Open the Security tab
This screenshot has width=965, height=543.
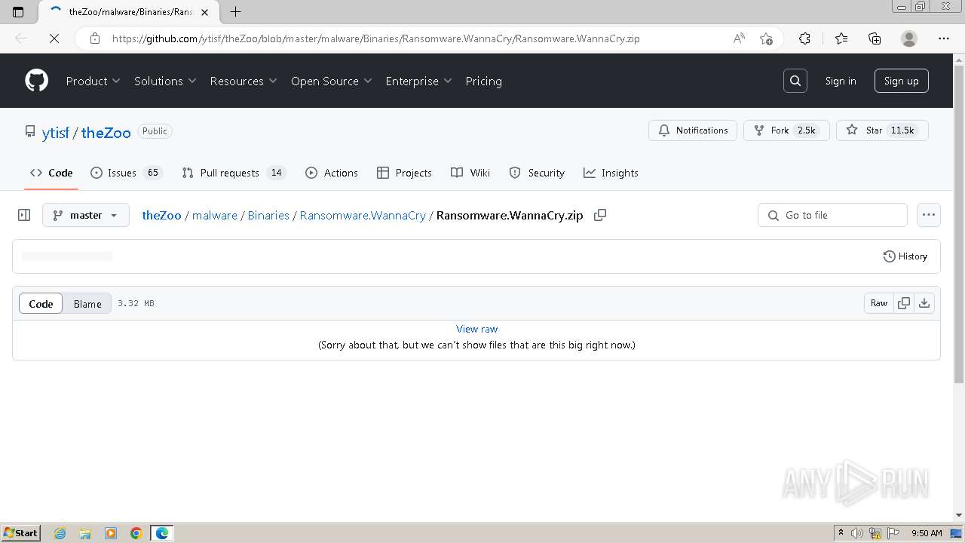(x=537, y=173)
